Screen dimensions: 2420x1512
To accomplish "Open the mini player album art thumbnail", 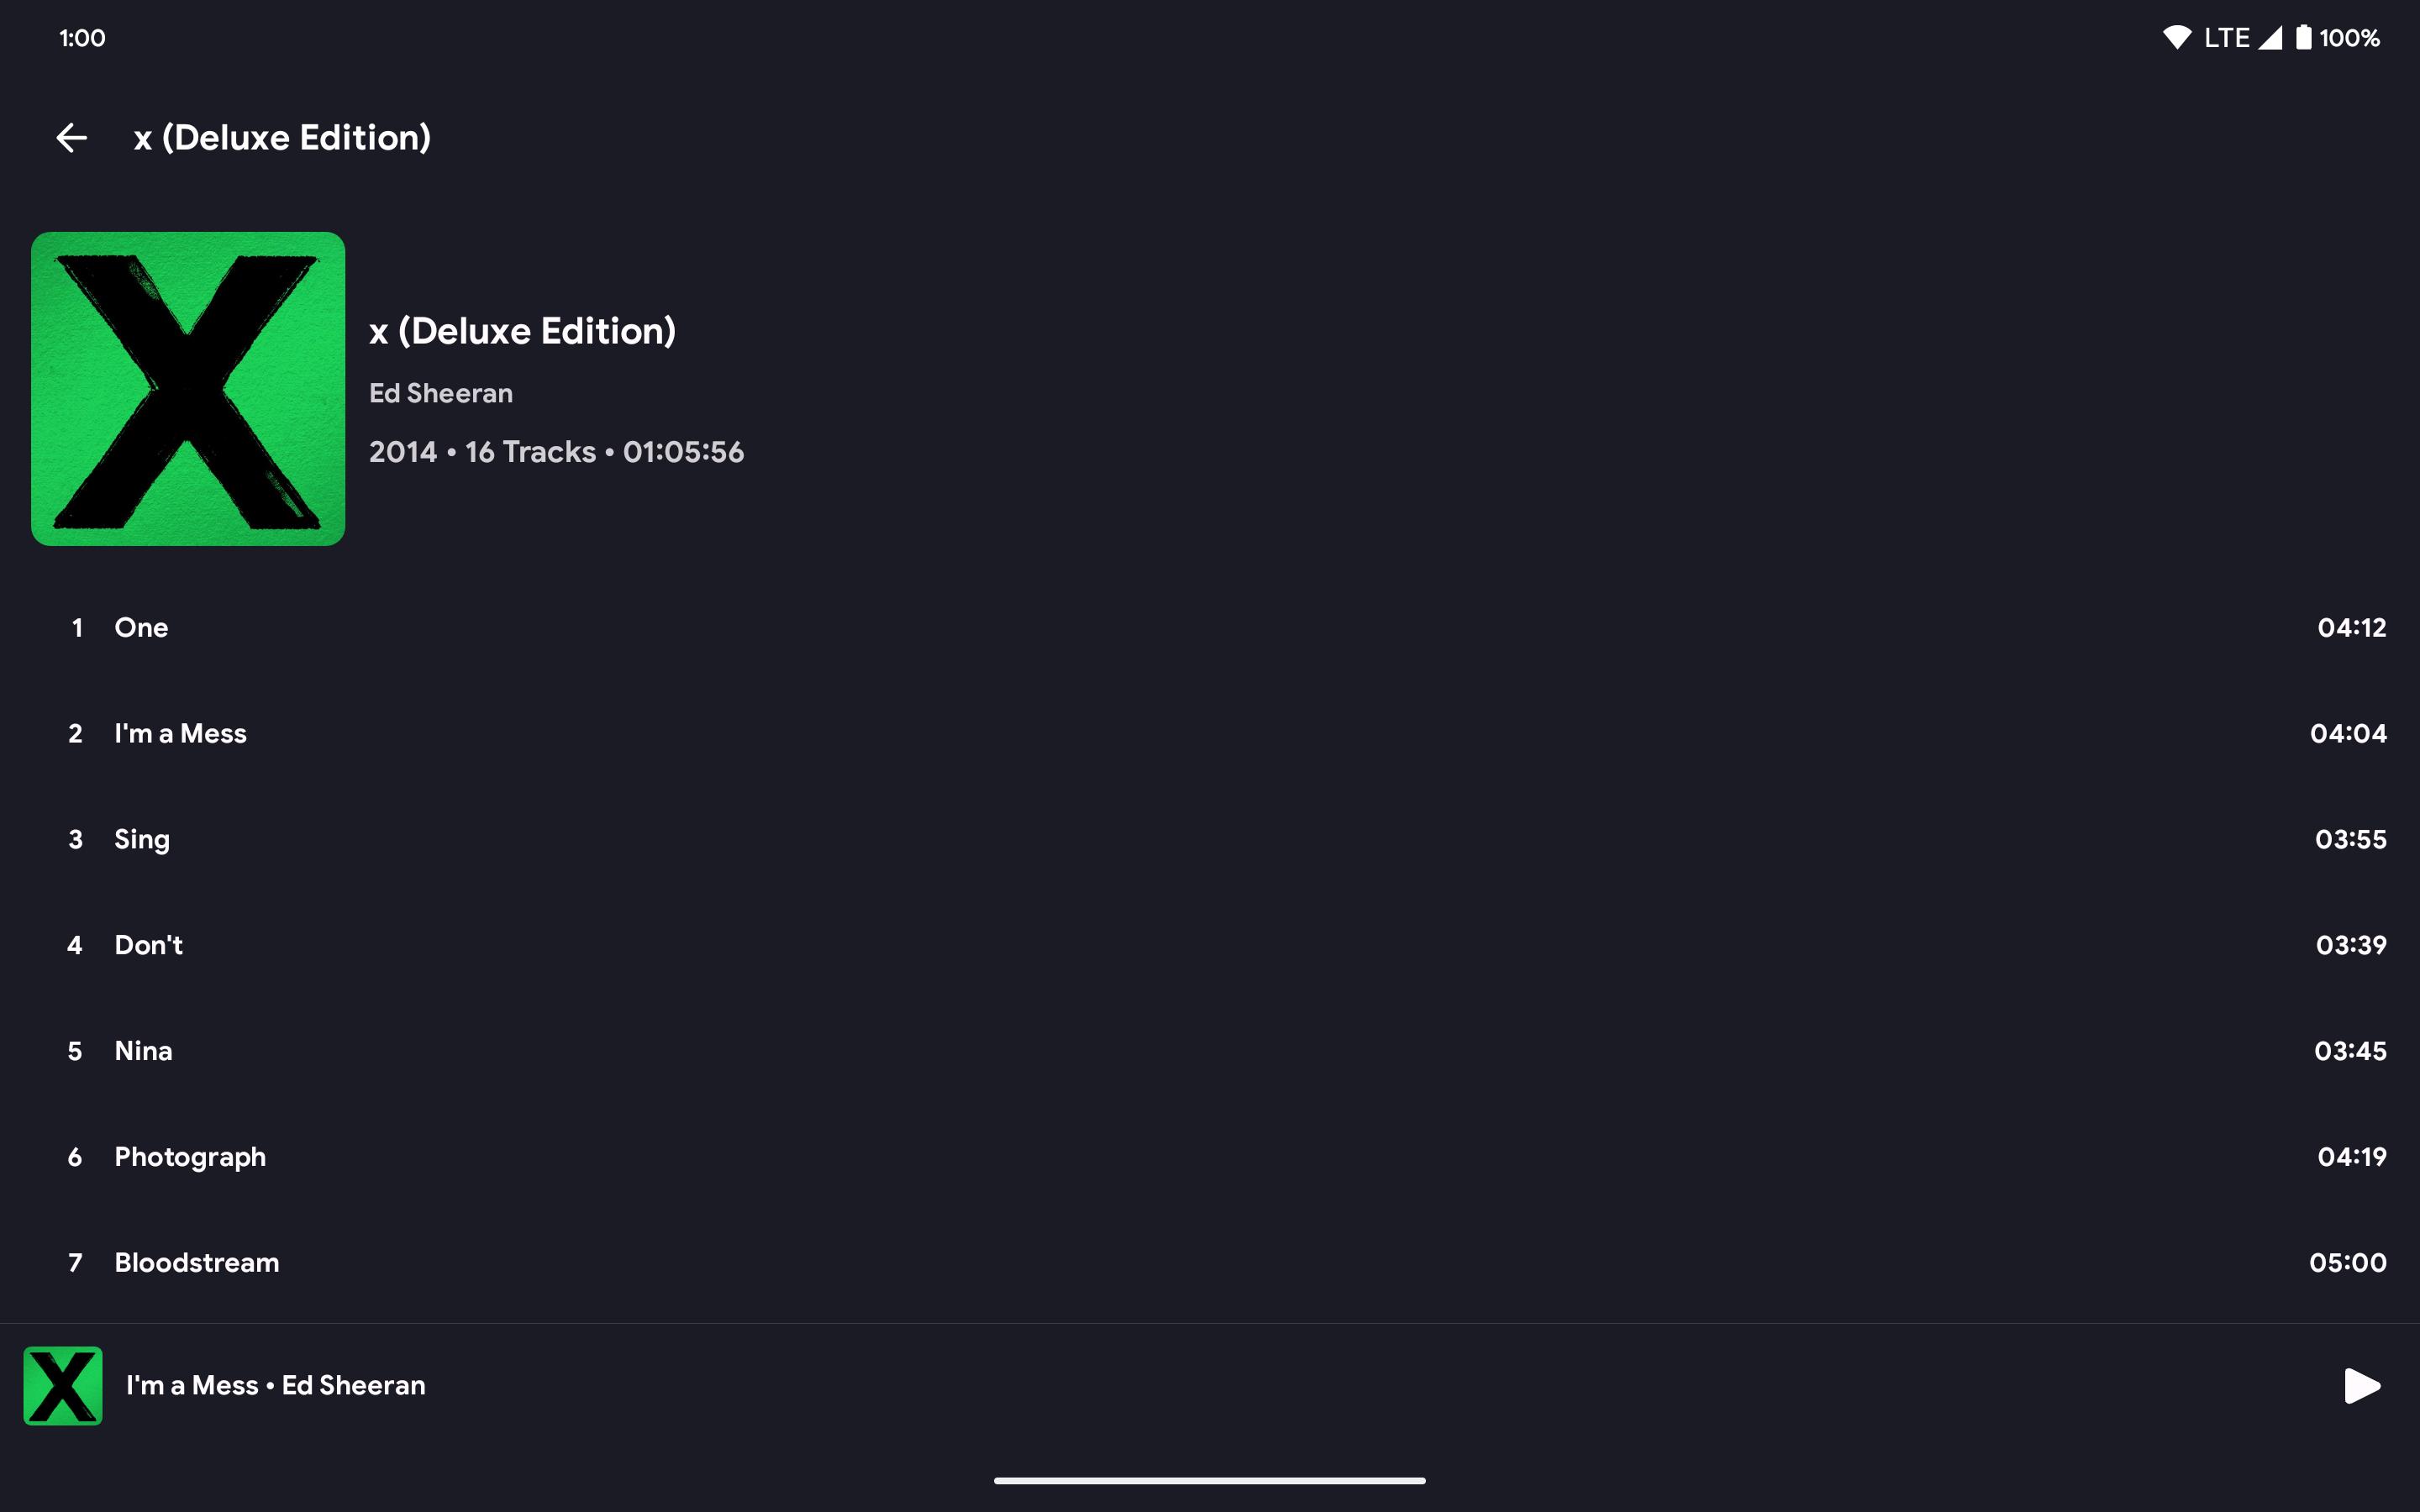I will (x=63, y=1386).
